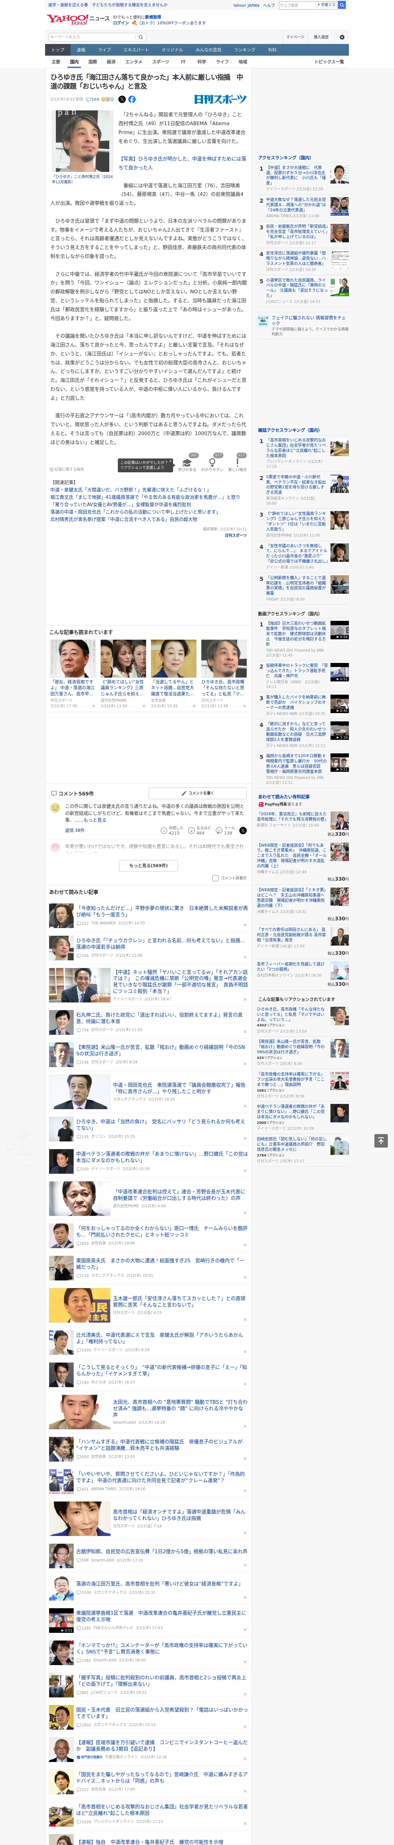This screenshot has width=394, height=1845.
Task: Focus the ウェブ検索 input at top right
Action: (x=297, y=5)
